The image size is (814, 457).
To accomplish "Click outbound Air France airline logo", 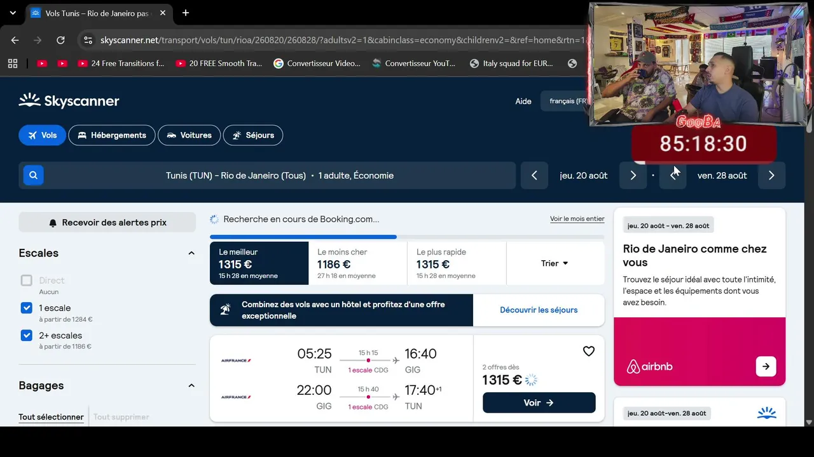I will pos(236,361).
